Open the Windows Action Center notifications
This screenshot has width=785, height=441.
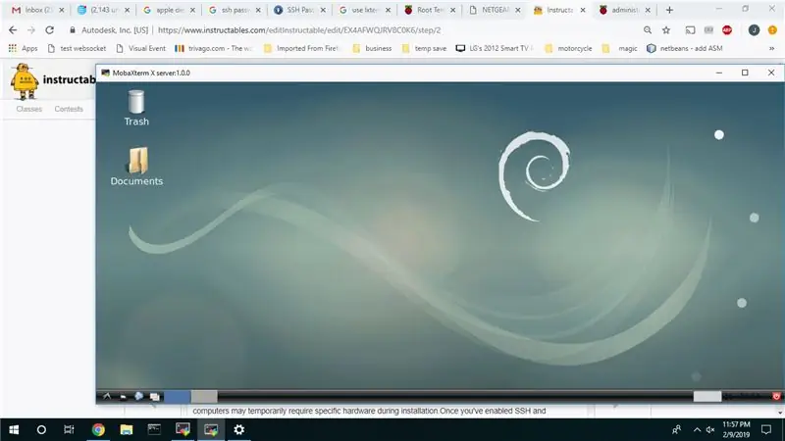tap(766, 429)
